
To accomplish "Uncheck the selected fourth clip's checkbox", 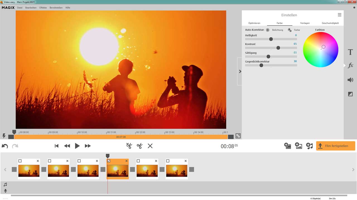I will tap(109, 161).
